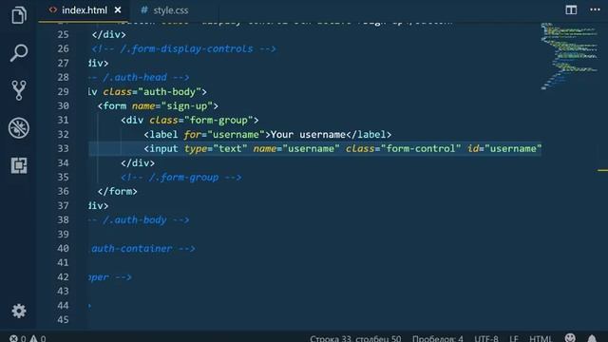Open the Explorer files view

pos(19,15)
